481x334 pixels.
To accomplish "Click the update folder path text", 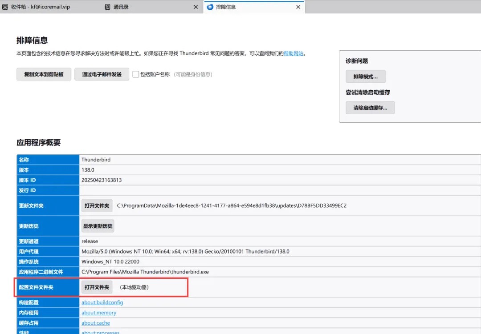I will [x=232, y=205].
